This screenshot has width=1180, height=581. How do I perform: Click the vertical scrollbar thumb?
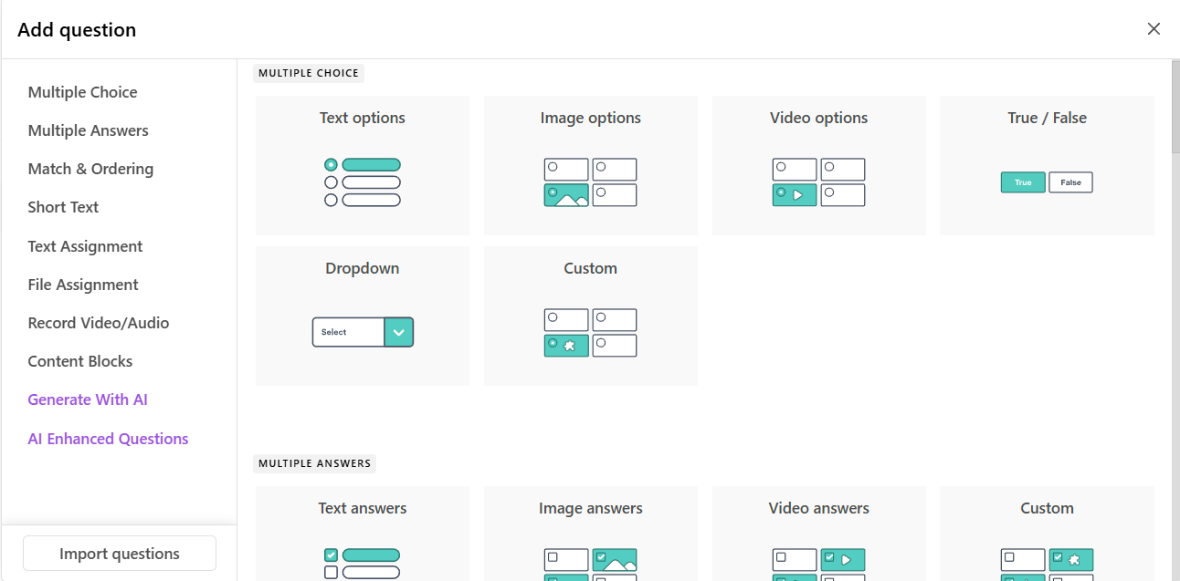[x=1175, y=105]
